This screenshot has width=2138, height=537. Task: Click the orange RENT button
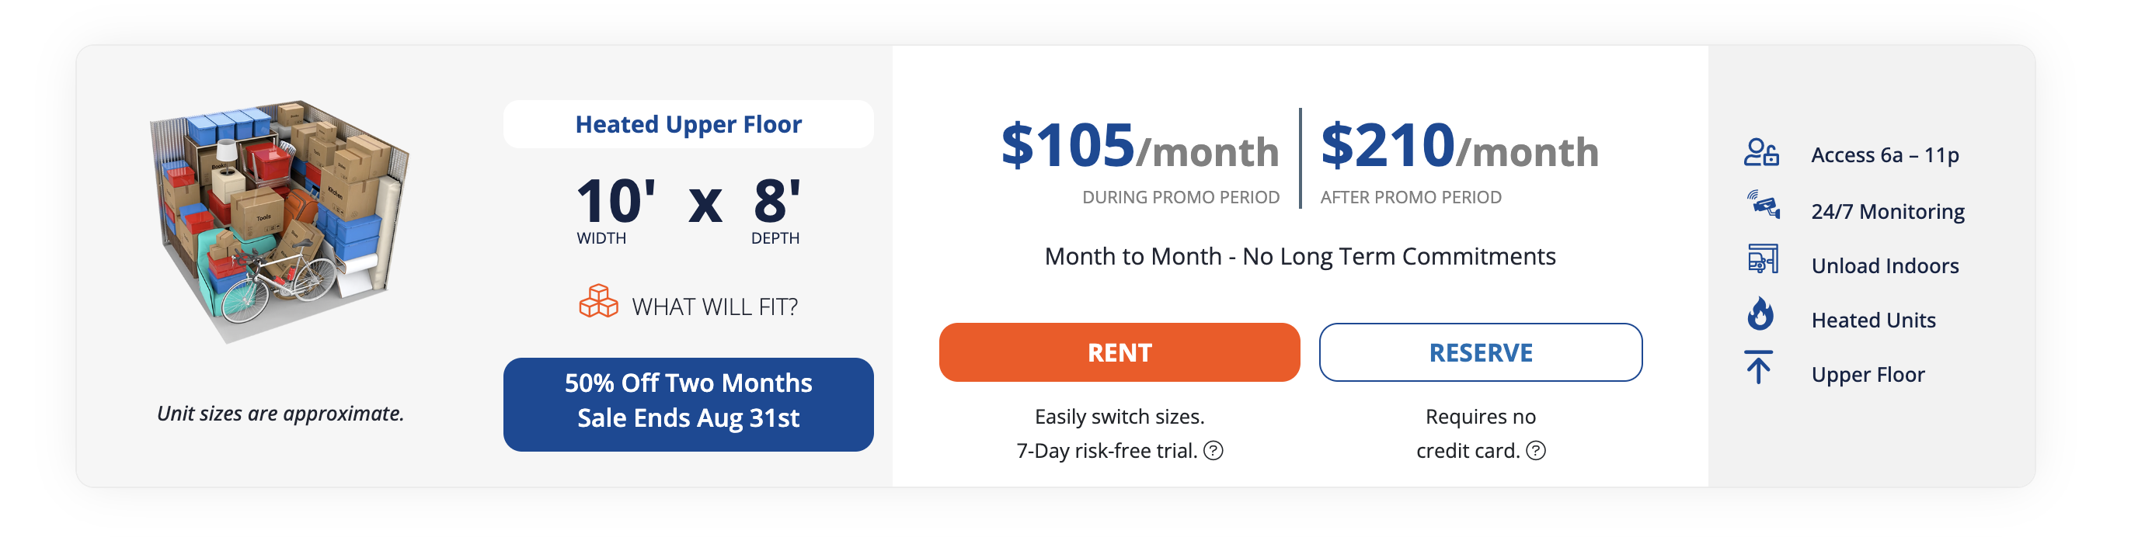[1119, 352]
